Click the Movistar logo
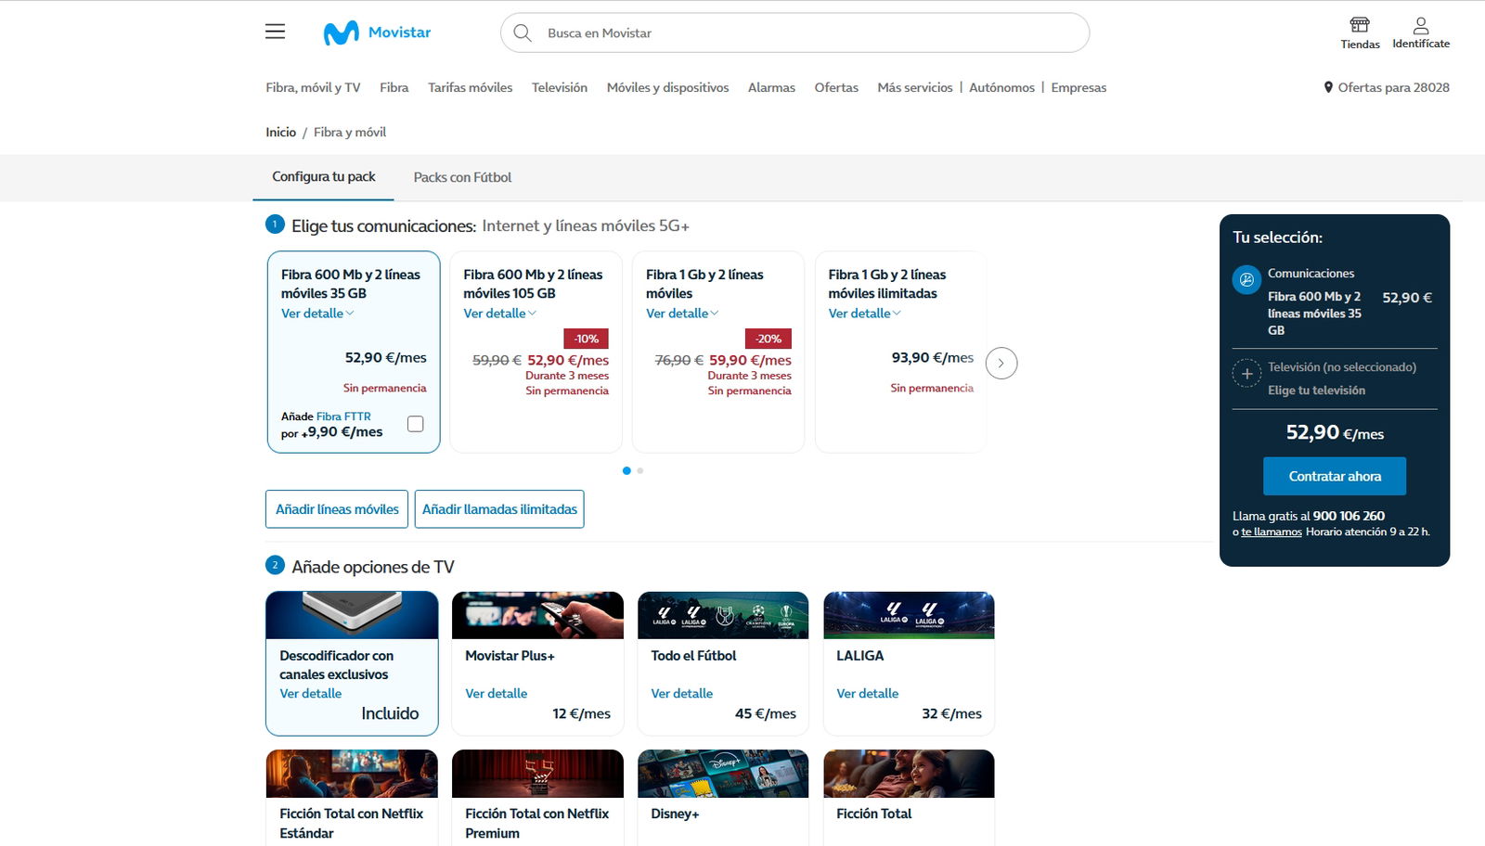The height and width of the screenshot is (846, 1485). pyautogui.click(x=377, y=32)
